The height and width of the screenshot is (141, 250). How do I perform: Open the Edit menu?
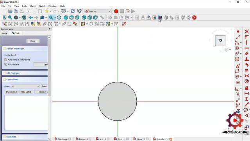(x=9, y=6)
